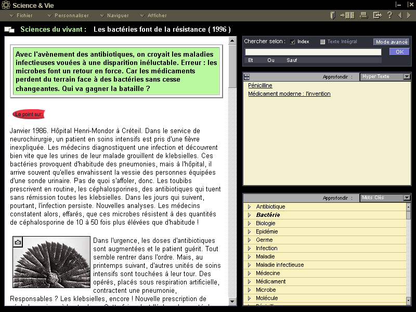
Task: Click the window layout icon beside Sciences du vivant
Action: (x=9, y=30)
